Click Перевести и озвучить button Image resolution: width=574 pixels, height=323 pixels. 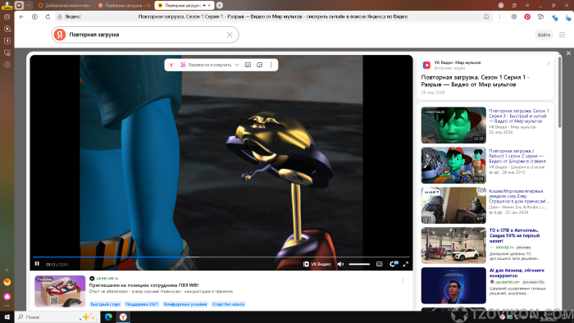(206, 65)
